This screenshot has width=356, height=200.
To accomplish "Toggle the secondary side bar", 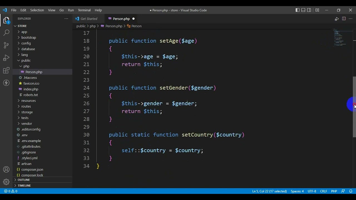I will tap(309, 10).
